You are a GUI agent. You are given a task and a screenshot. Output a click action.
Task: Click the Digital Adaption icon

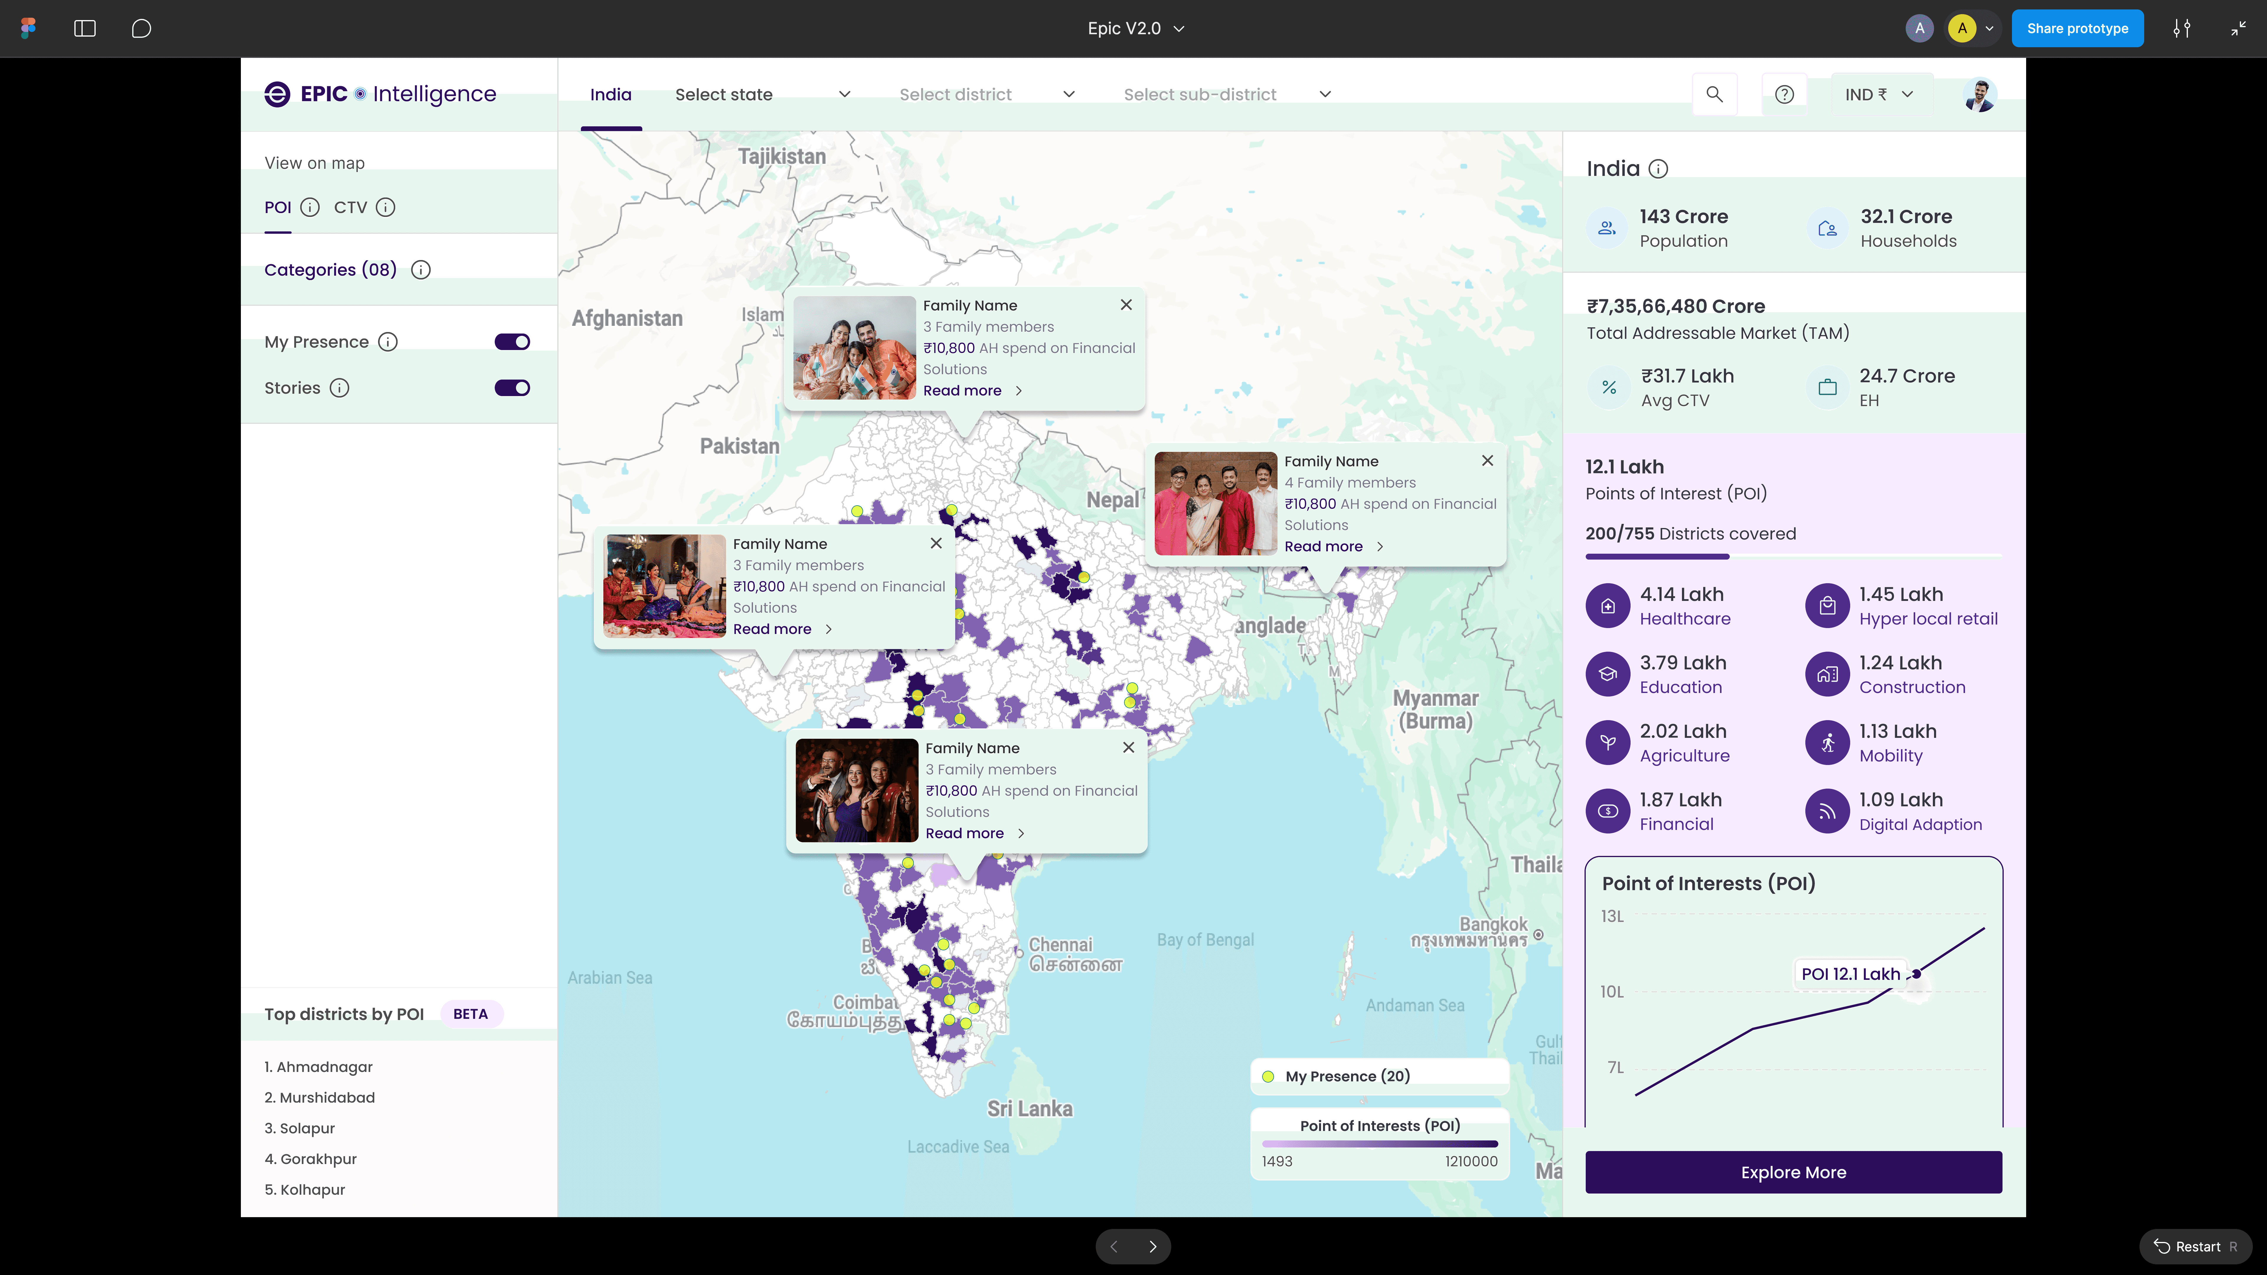pyautogui.click(x=1828, y=811)
